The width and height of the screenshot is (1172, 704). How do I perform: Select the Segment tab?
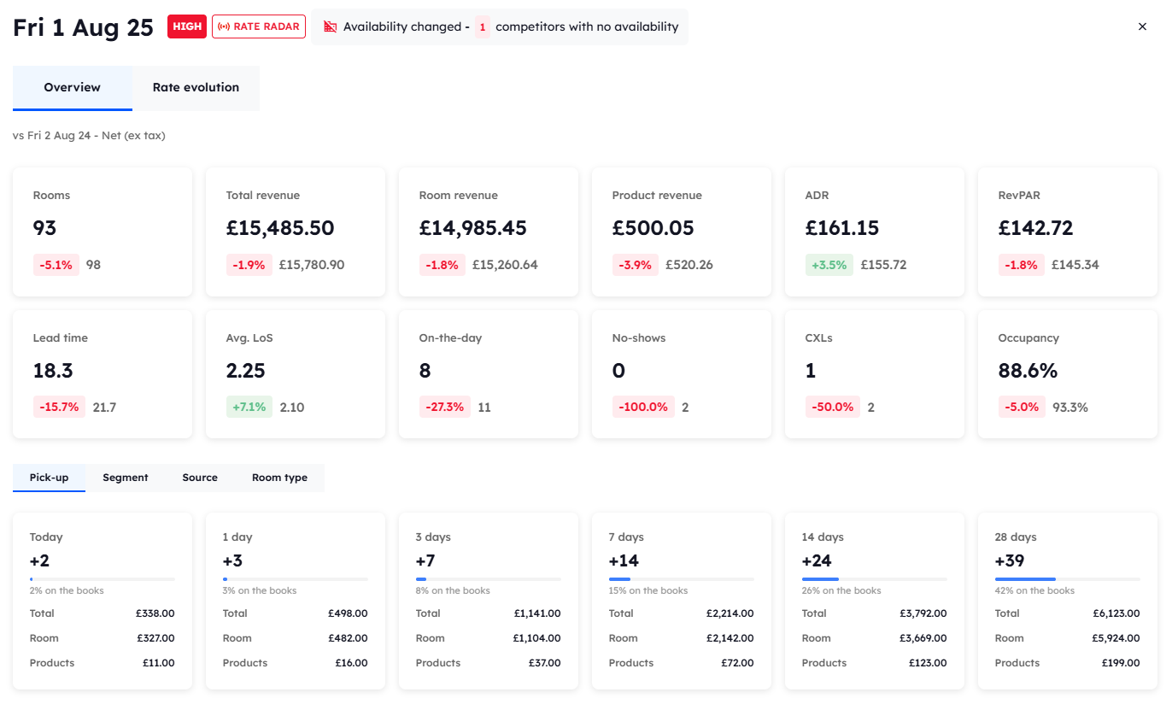pos(126,478)
